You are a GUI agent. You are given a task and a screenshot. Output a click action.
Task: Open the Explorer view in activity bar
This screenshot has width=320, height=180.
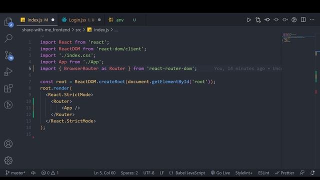pos(8,21)
